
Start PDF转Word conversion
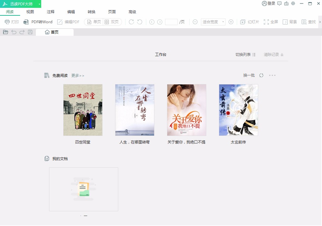click(39, 22)
